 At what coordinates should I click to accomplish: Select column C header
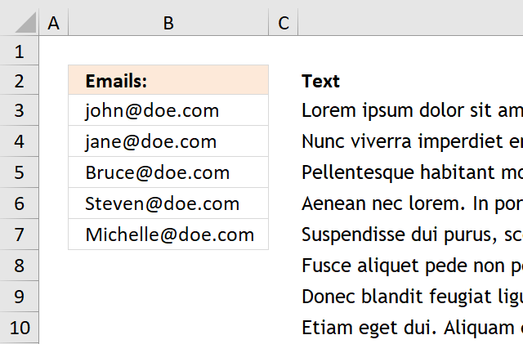click(284, 23)
